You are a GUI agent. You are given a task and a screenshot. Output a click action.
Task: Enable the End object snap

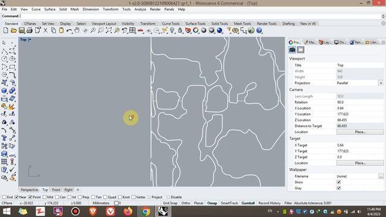click(x=4, y=197)
